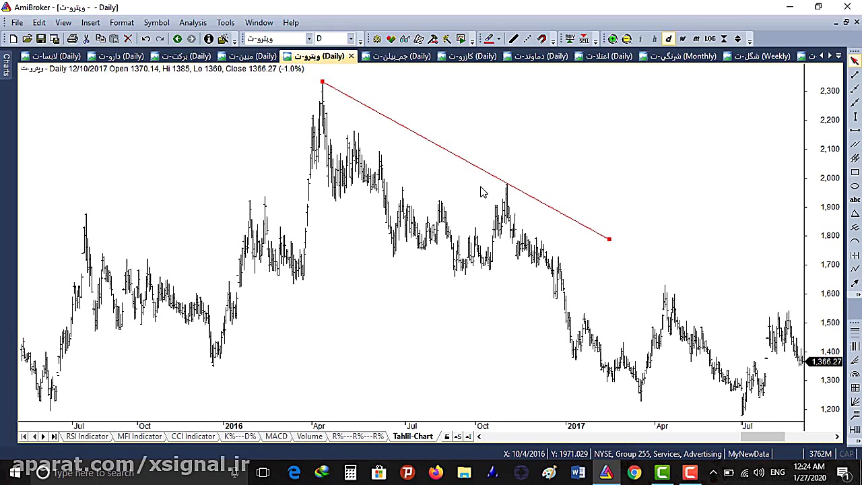Switch to MFI Indicator sheet tab

(139, 437)
